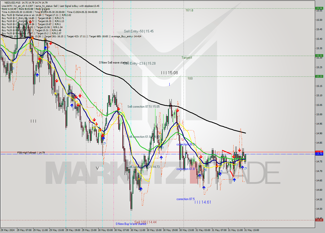
Task: Select the 'Sell Entry -23.6 | 15.28' label
Action: [x=139, y=63]
